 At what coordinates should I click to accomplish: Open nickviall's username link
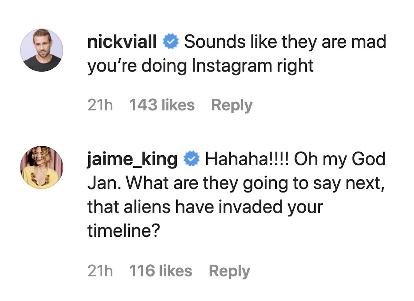click(122, 41)
